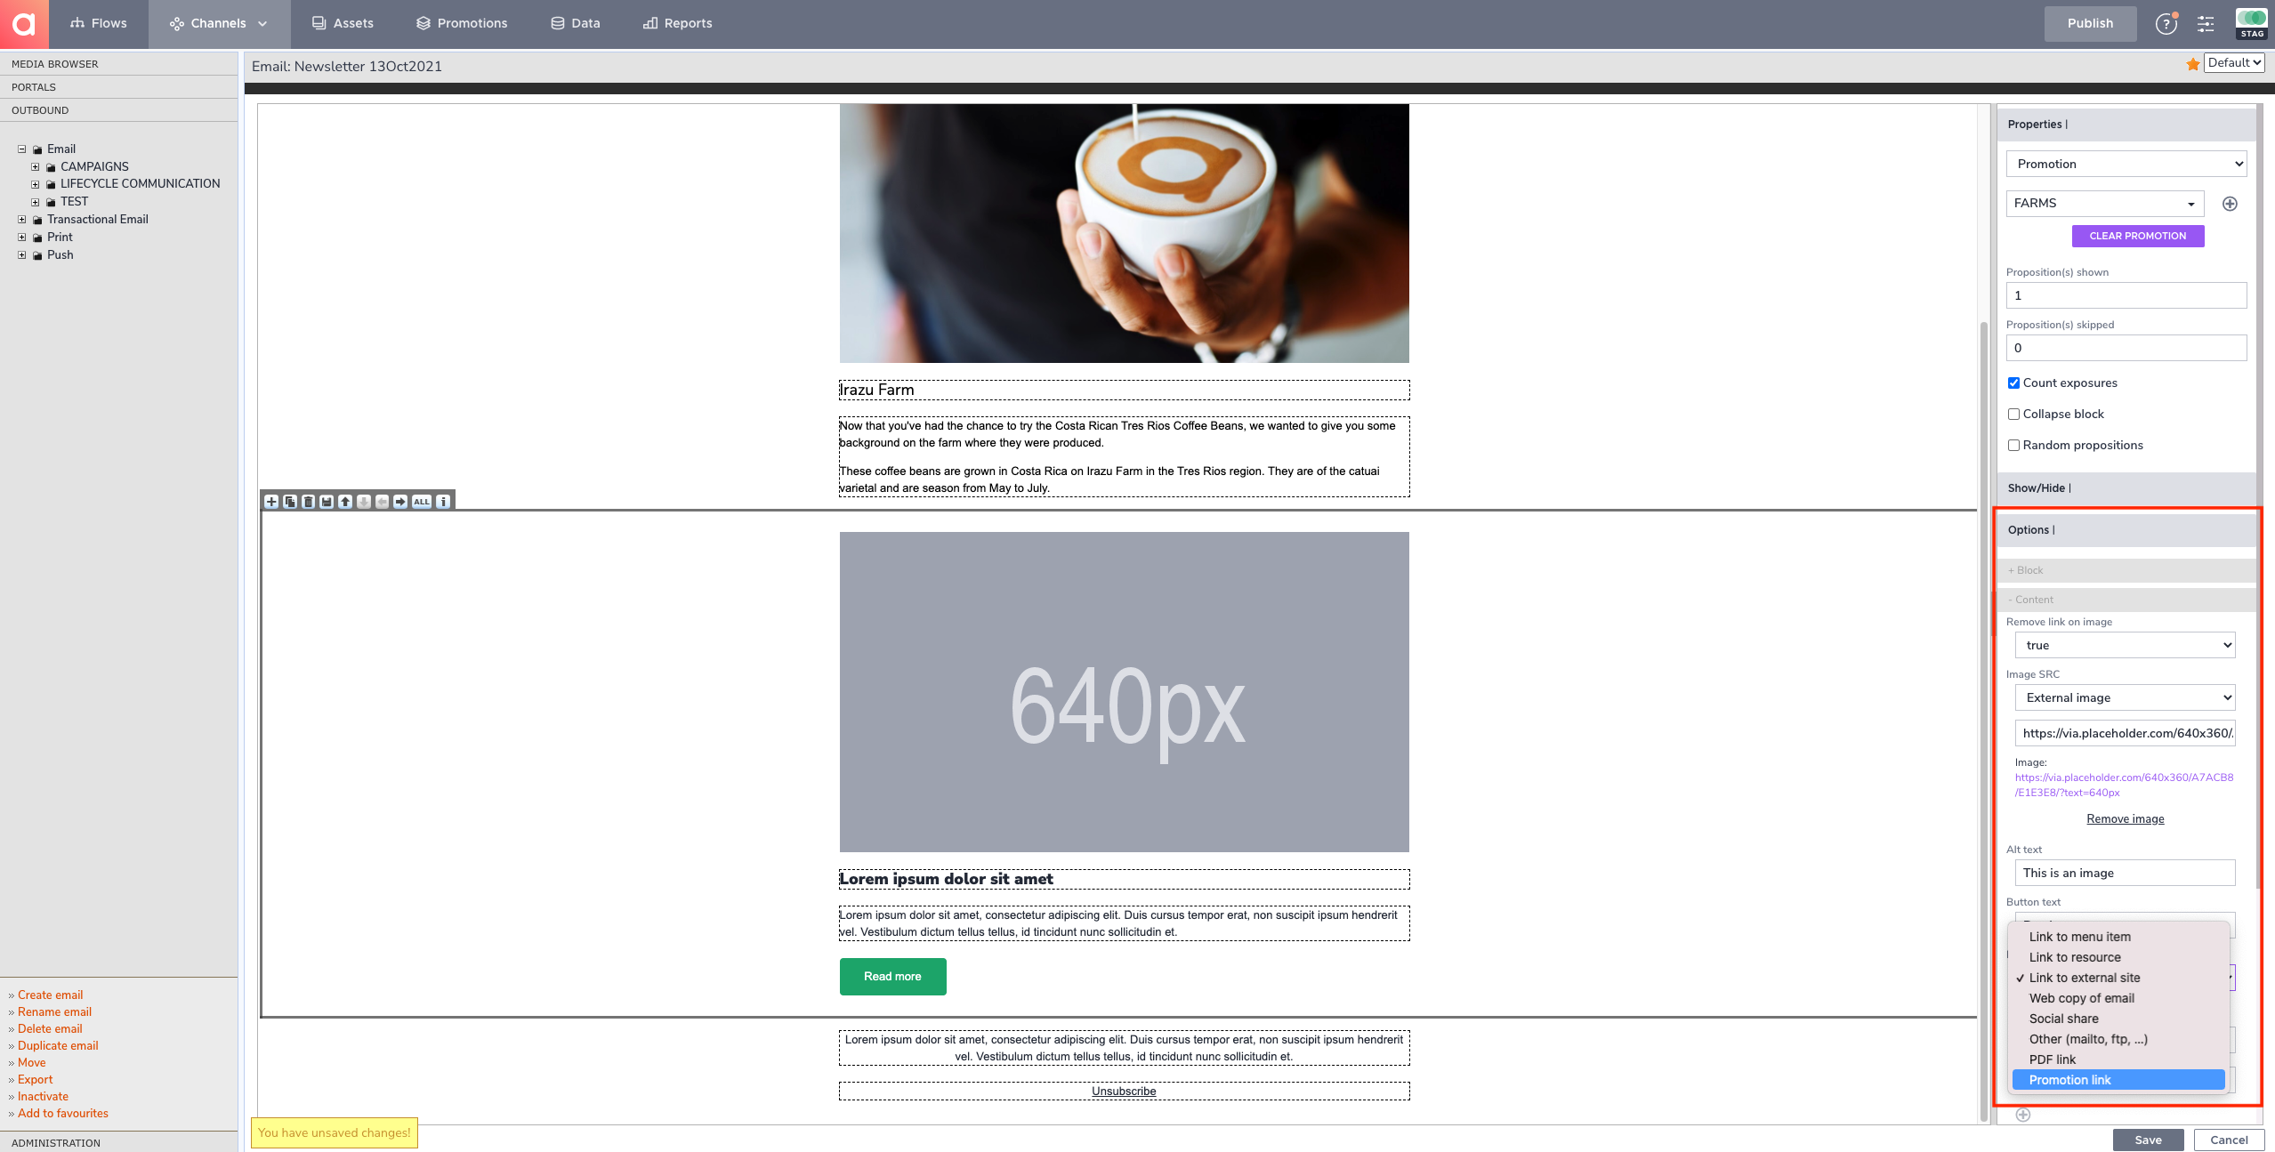
Task: Add a new block with the plus icon
Action: pyautogui.click(x=271, y=502)
